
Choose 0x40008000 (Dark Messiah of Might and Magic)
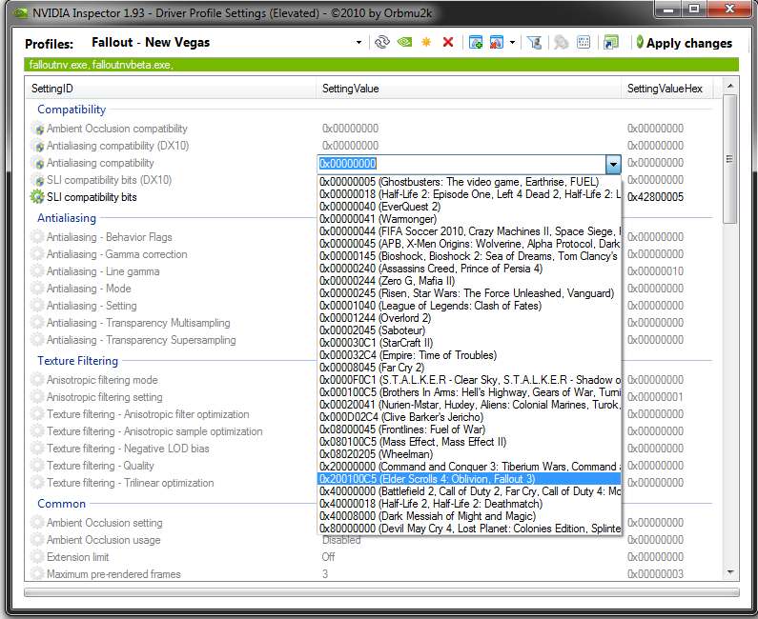pos(469,516)
